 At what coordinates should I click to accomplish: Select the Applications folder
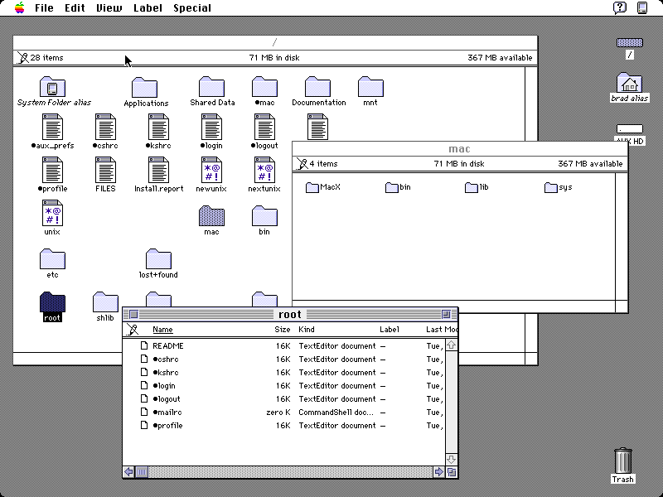(144, 88)
